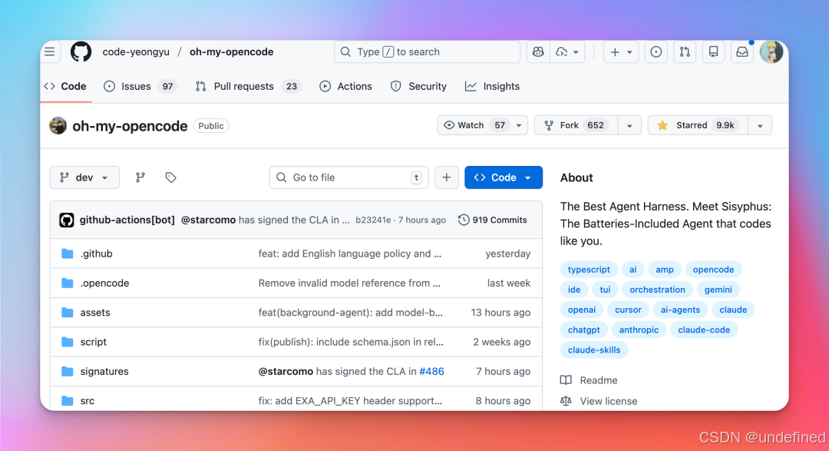Open the hamburger navigation menu
This screenshot has height=451, width=829.
pos(50,52)
